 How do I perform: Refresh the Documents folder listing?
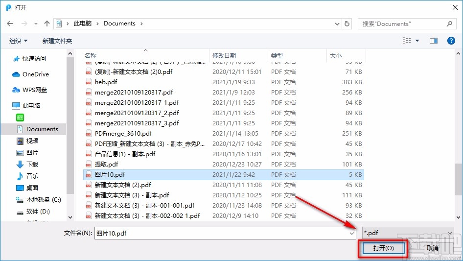(x=347, y=24)
